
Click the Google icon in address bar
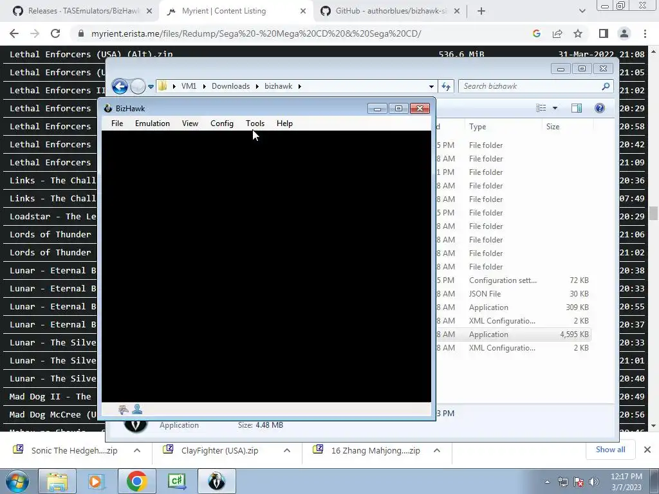click(x=536, y=33)
